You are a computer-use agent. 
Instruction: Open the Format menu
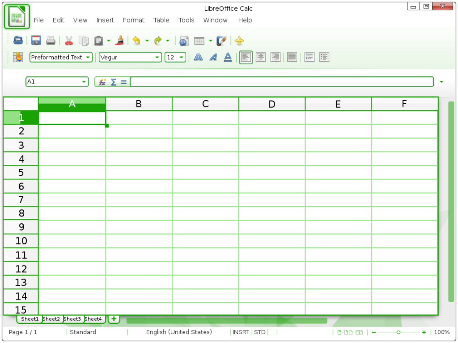pyautogui.click(x=133, y=20)
